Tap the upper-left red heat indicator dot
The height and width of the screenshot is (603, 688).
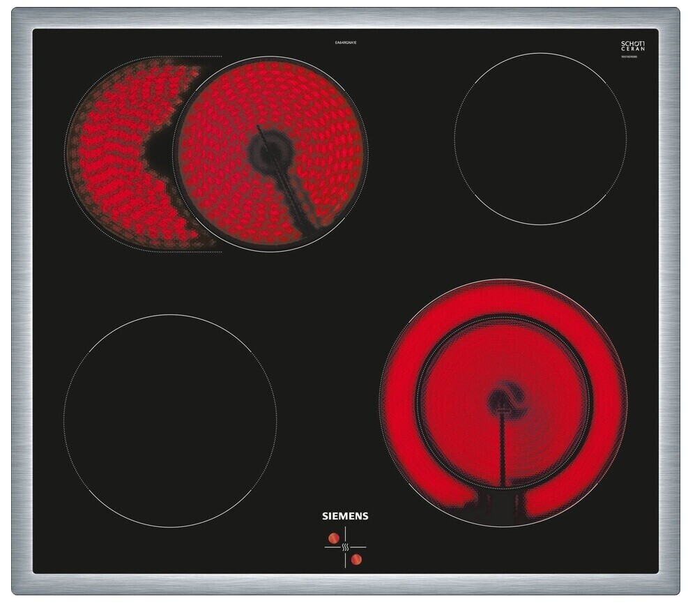pos(333,537)
